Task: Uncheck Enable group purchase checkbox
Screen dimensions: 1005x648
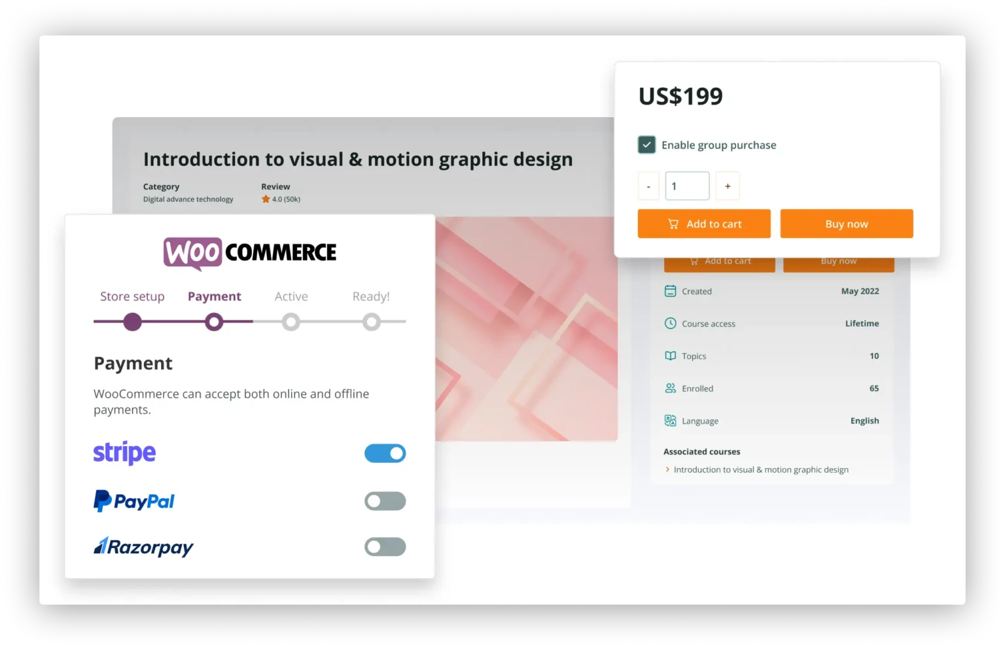Action: pos(646,145)
